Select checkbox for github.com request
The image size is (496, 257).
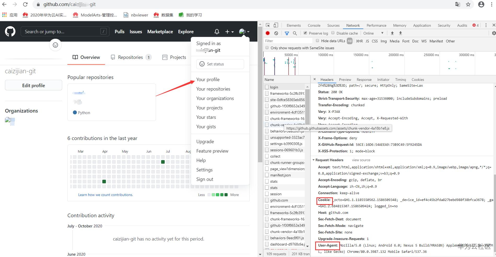(267, 200)
